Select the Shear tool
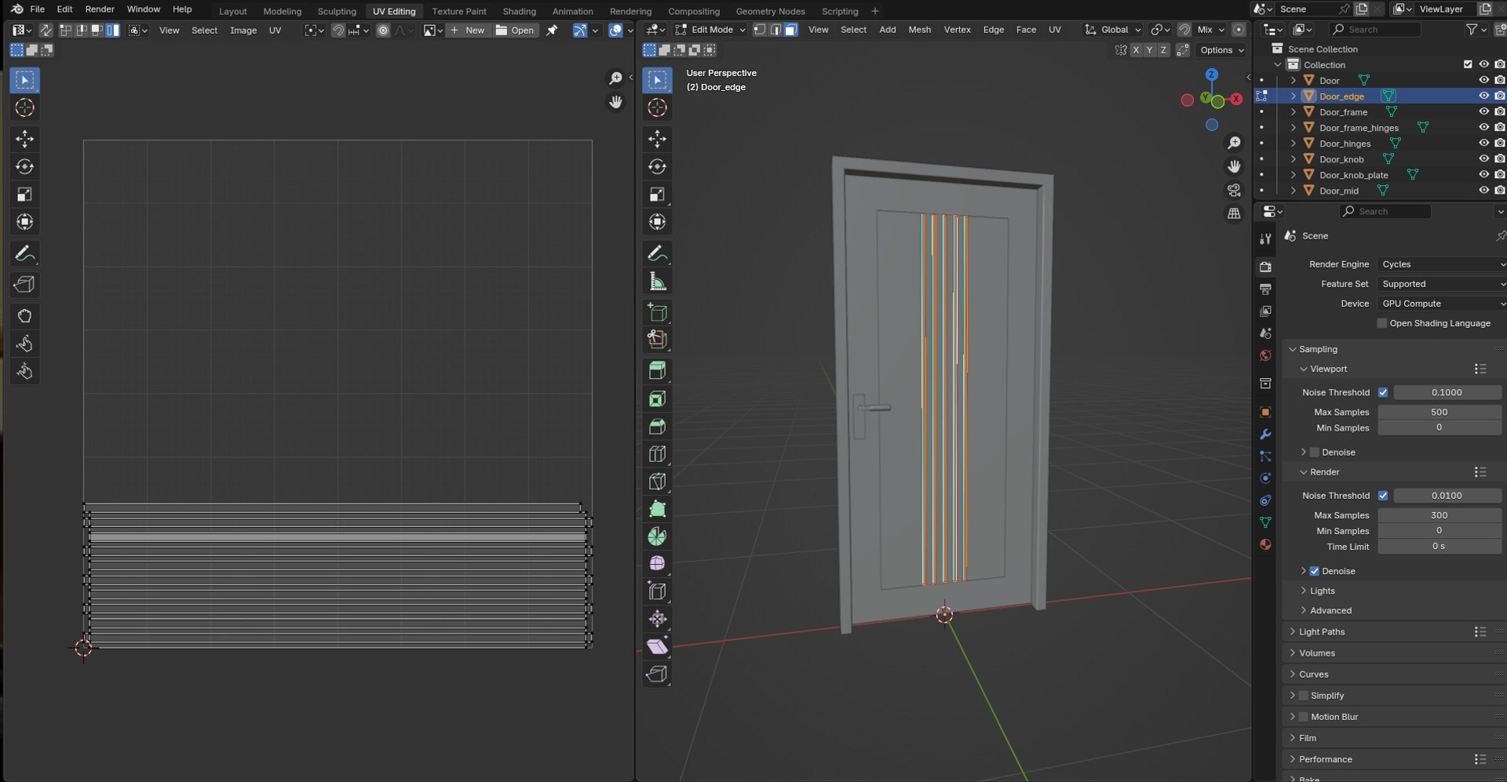 pyautogui.click(x=657, y=646)
